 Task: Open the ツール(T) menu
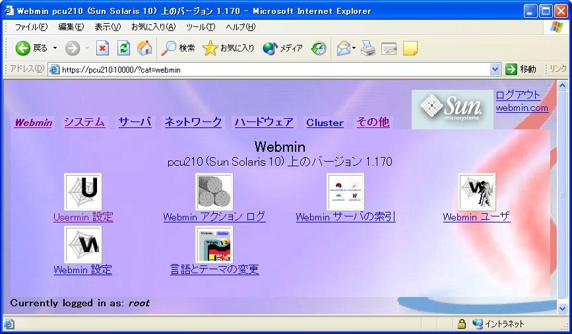201,27
